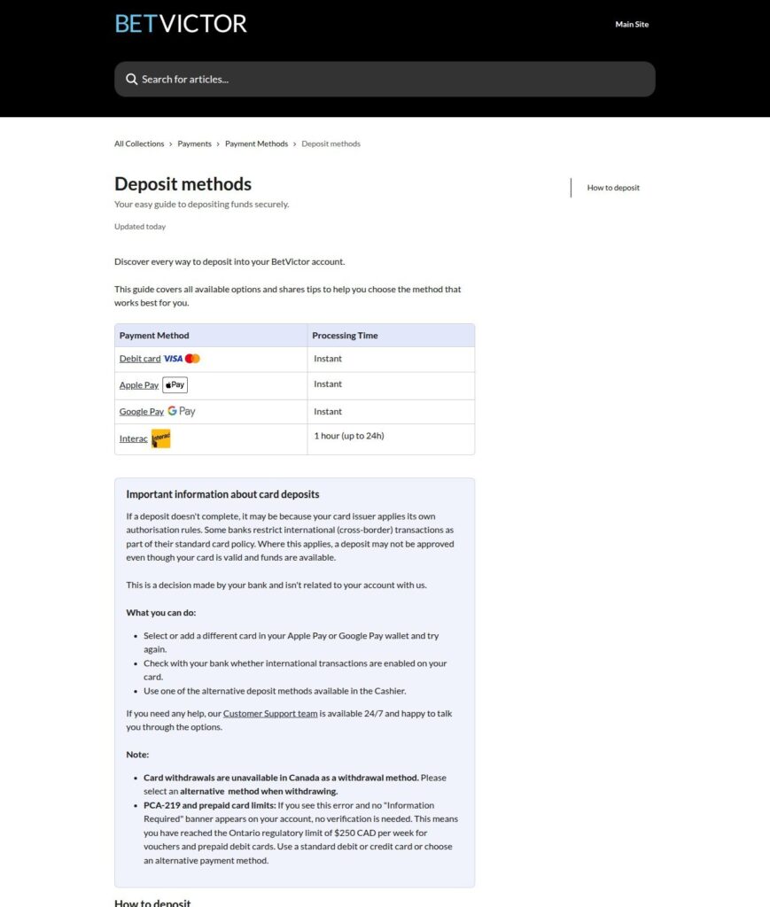Open the Payments breadcrumb

tap(194, 144)
